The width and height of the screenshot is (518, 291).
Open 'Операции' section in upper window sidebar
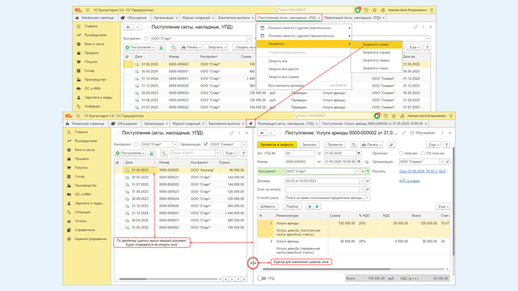[x=92, y=106]
